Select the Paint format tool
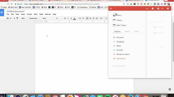174x97 pixels. pos(17,18)
